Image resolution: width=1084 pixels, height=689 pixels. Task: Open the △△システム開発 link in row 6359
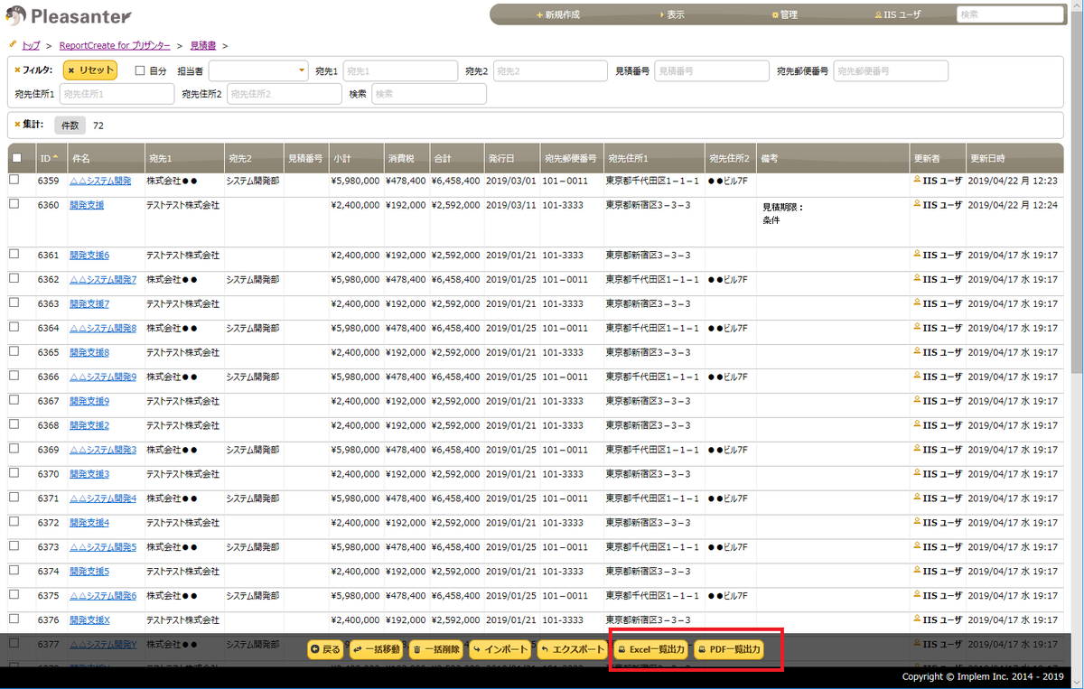pyautogui.click(x=100, y=181)
